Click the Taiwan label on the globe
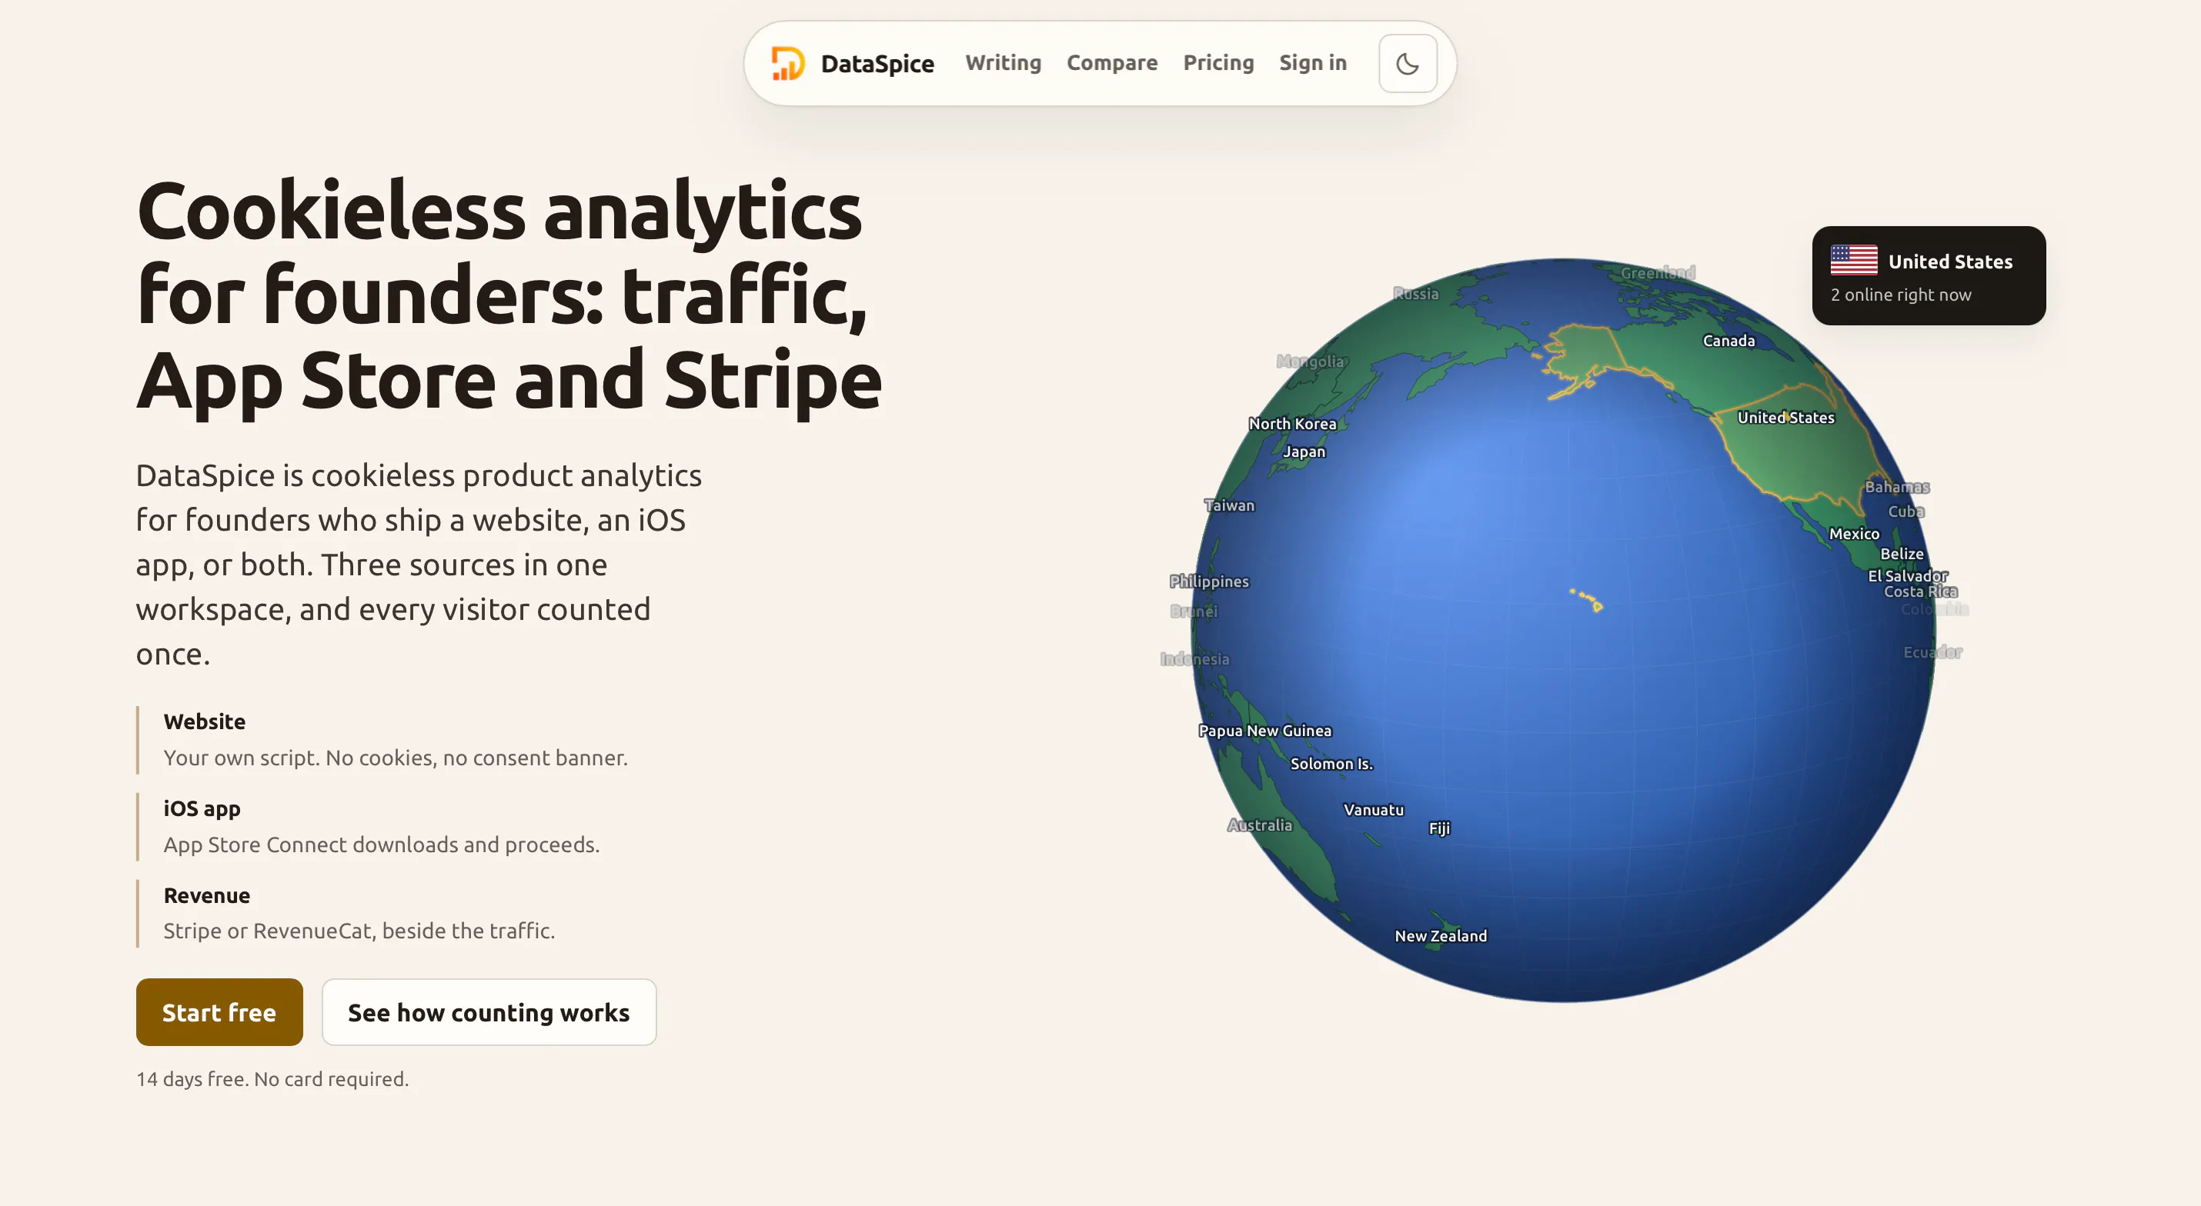This screenshot has width=2201, height=1206. [1230, 505]
